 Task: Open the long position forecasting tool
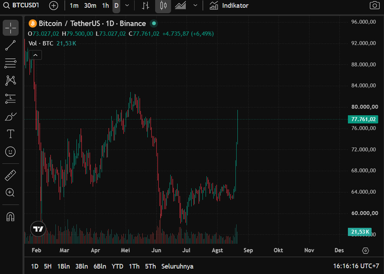coord(11,98)
